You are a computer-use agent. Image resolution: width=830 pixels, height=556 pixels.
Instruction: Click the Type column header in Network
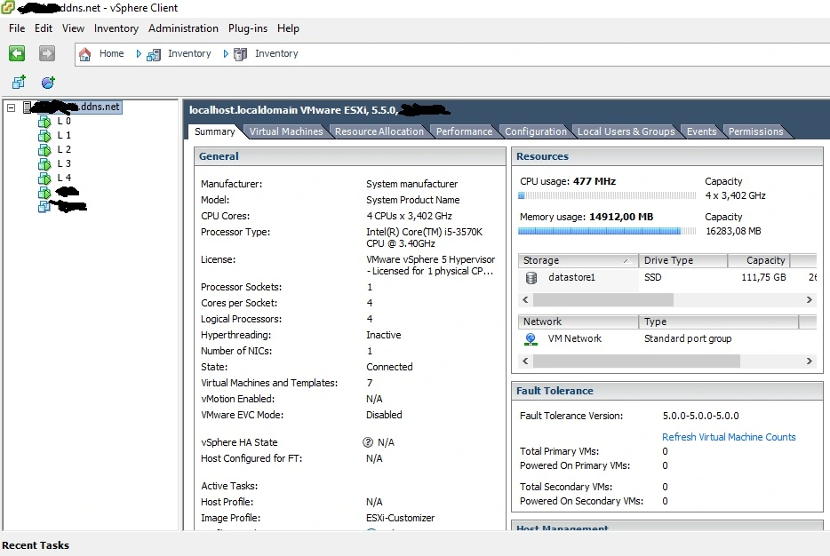point(718,322)
